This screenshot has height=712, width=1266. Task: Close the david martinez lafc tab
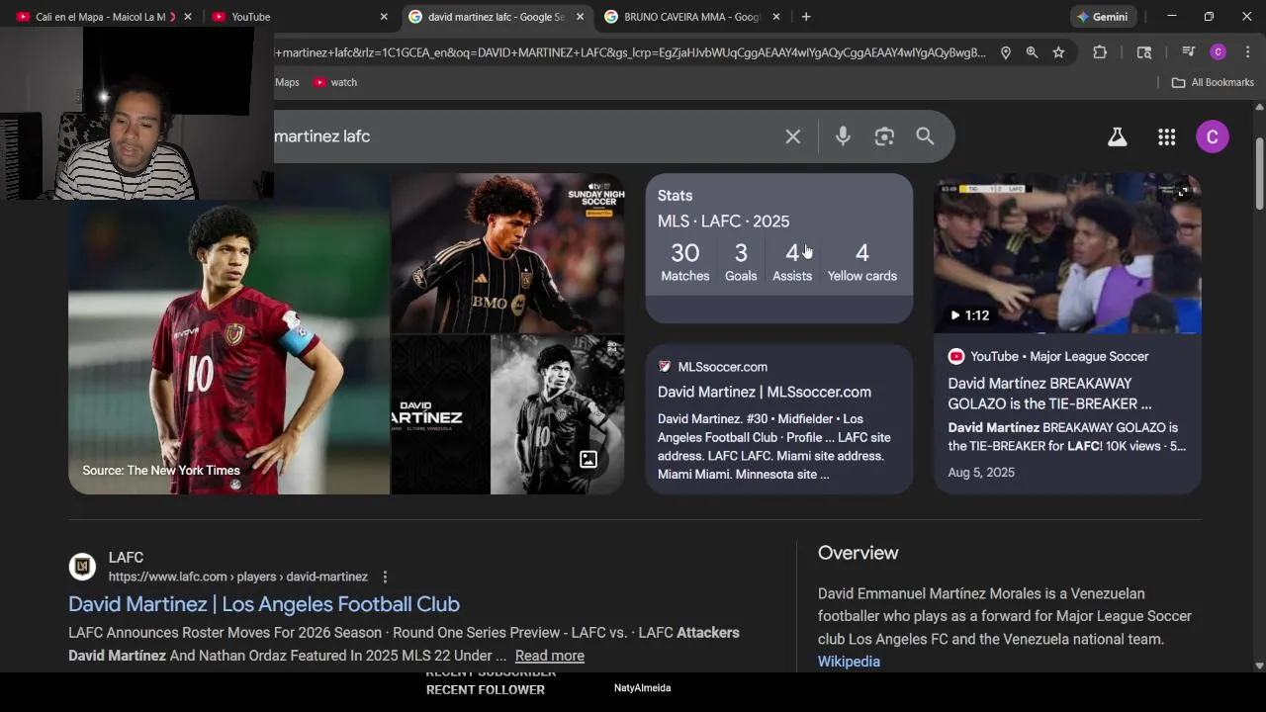click(580, 17)
